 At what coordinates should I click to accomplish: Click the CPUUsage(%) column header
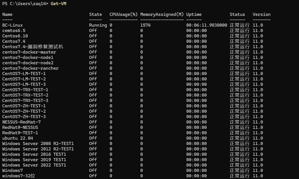pyautogui.click(x=124, y=14)
